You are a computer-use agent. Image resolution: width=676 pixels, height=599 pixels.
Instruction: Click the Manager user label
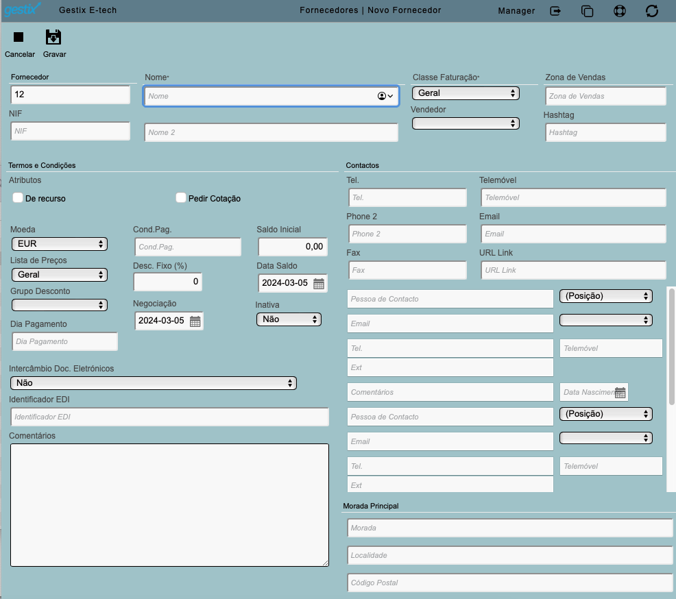point(516,11)
